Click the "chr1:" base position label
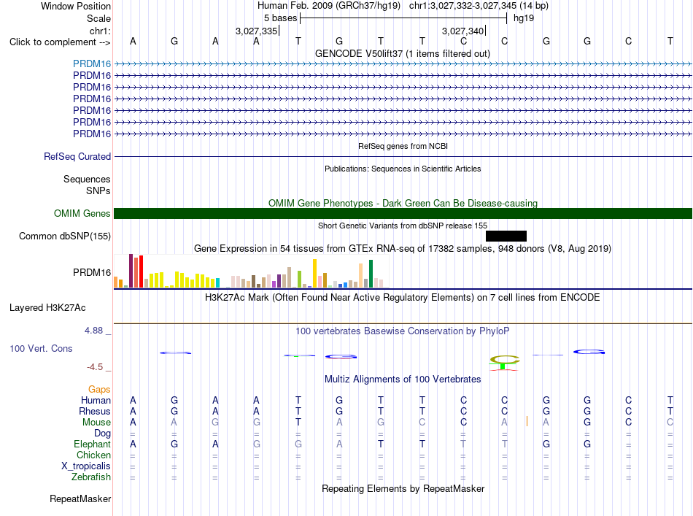 pyautogui.click(x=100, y=31)
